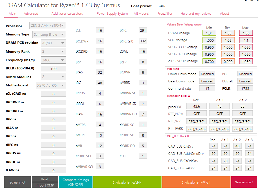The height and width of the screenshot is (192, 260).
Task: Open the DIMM Modules dropdown
Action: tap(53, 77)
